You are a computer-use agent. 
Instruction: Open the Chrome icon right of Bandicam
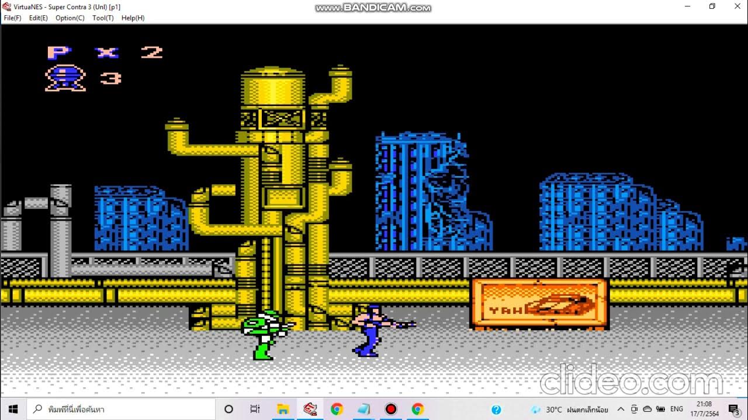417,409
